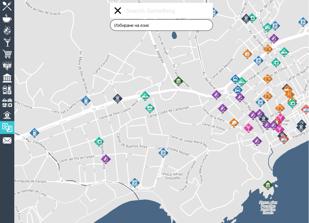Open the transport and parking category icon
This screenshot has width=309, height=223.
tap(7, 90)
